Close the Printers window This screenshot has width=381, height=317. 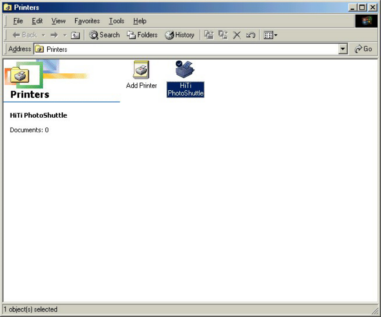click(x=372, y=7)
